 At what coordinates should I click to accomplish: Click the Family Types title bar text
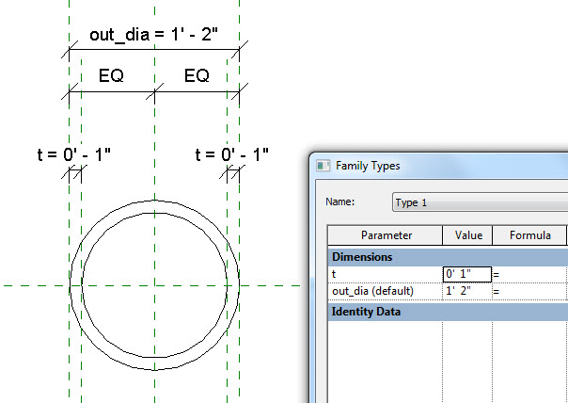pos(368,166)
